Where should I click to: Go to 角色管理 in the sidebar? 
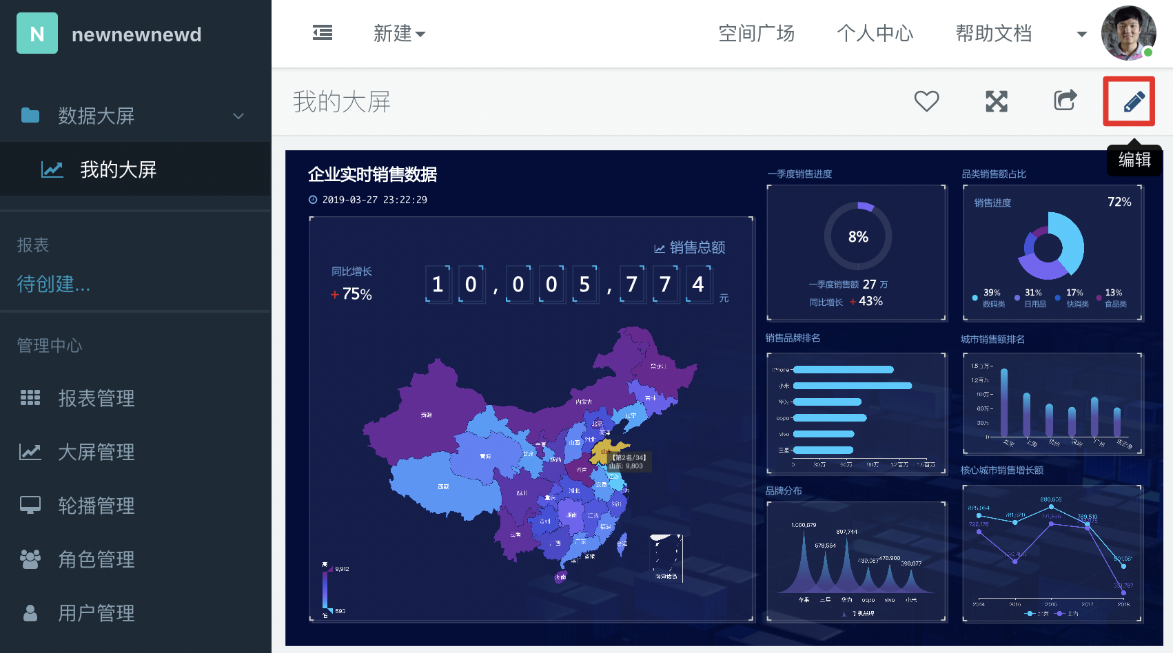pyautogui.click(x=96, y=559)
